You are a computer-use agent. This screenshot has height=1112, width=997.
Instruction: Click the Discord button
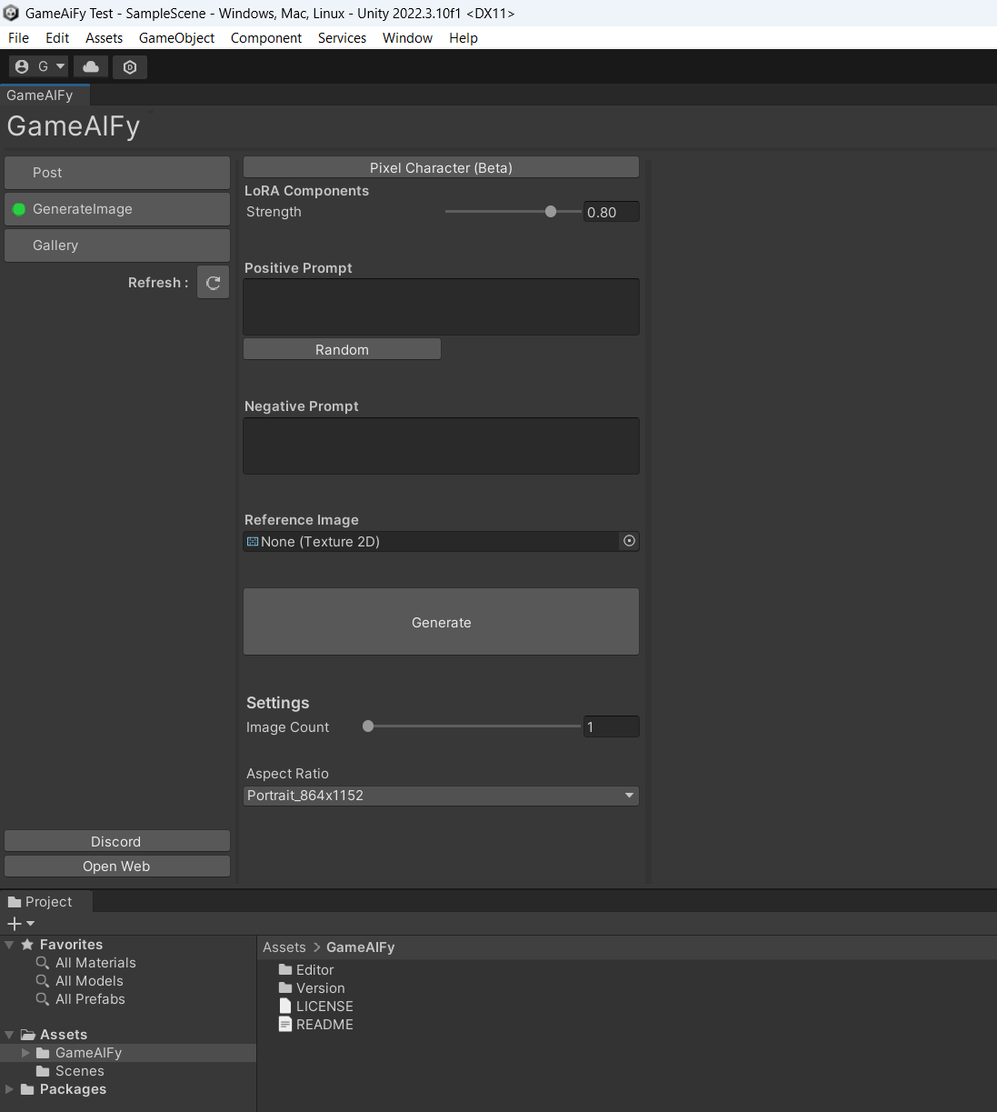(117, 841)
